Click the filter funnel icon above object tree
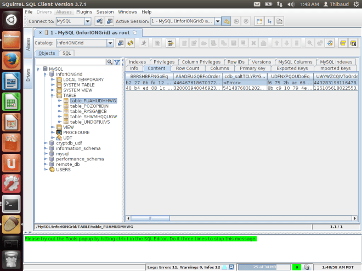 tap(117, 62)
